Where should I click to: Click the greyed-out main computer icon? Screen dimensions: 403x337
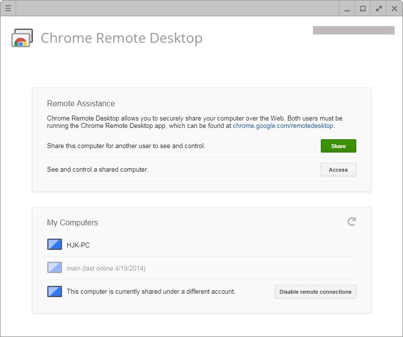coord(55,268)
